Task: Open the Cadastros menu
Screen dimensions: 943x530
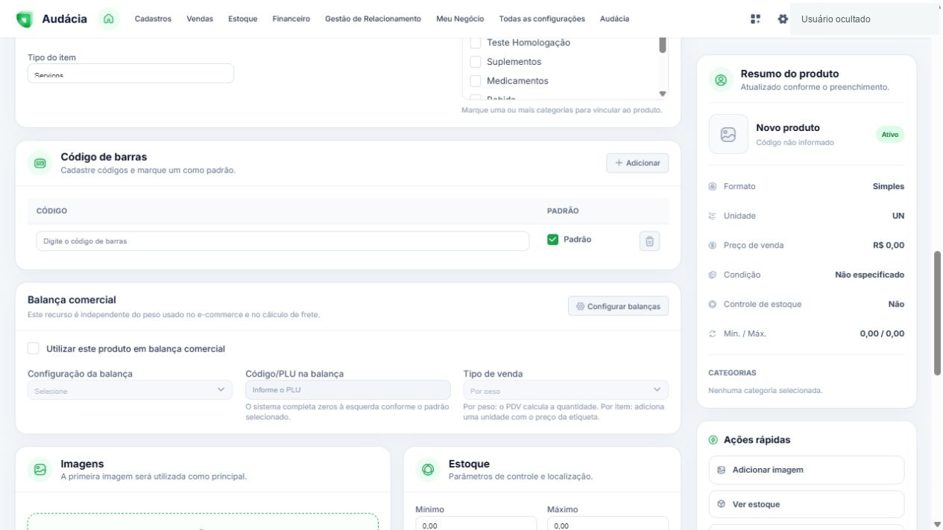Action: click(153, 19)
